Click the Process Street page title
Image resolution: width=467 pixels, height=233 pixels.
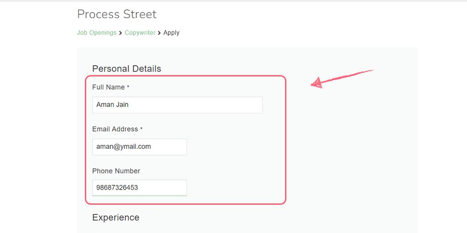tap(117, 14)
